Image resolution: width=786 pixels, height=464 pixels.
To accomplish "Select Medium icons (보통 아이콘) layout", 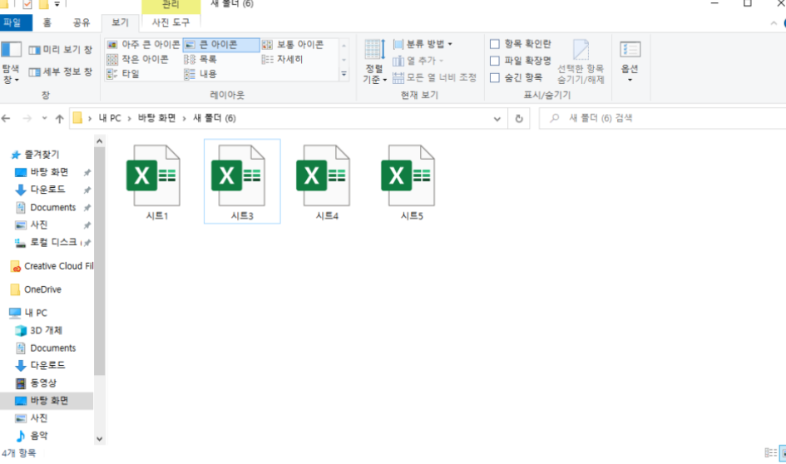I will coord(294,45).
